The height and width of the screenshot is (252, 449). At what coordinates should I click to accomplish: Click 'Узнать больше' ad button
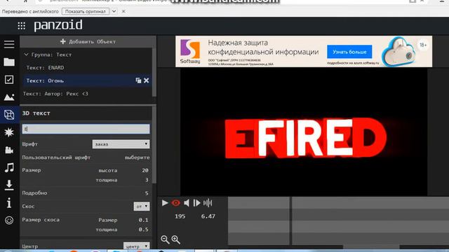(x=349, y=52)
